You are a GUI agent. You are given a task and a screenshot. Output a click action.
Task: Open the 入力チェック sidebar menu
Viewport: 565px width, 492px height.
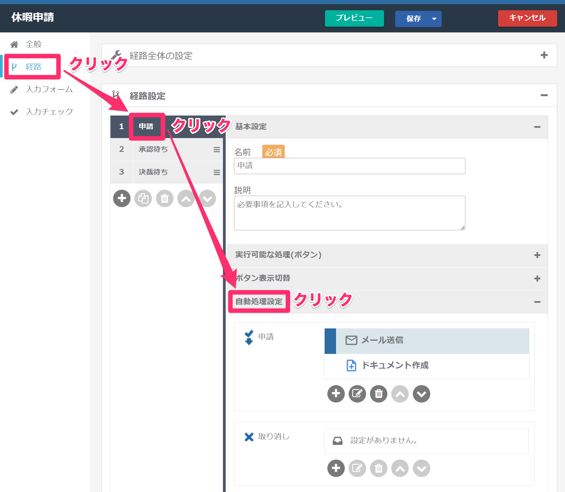point(45,112)
